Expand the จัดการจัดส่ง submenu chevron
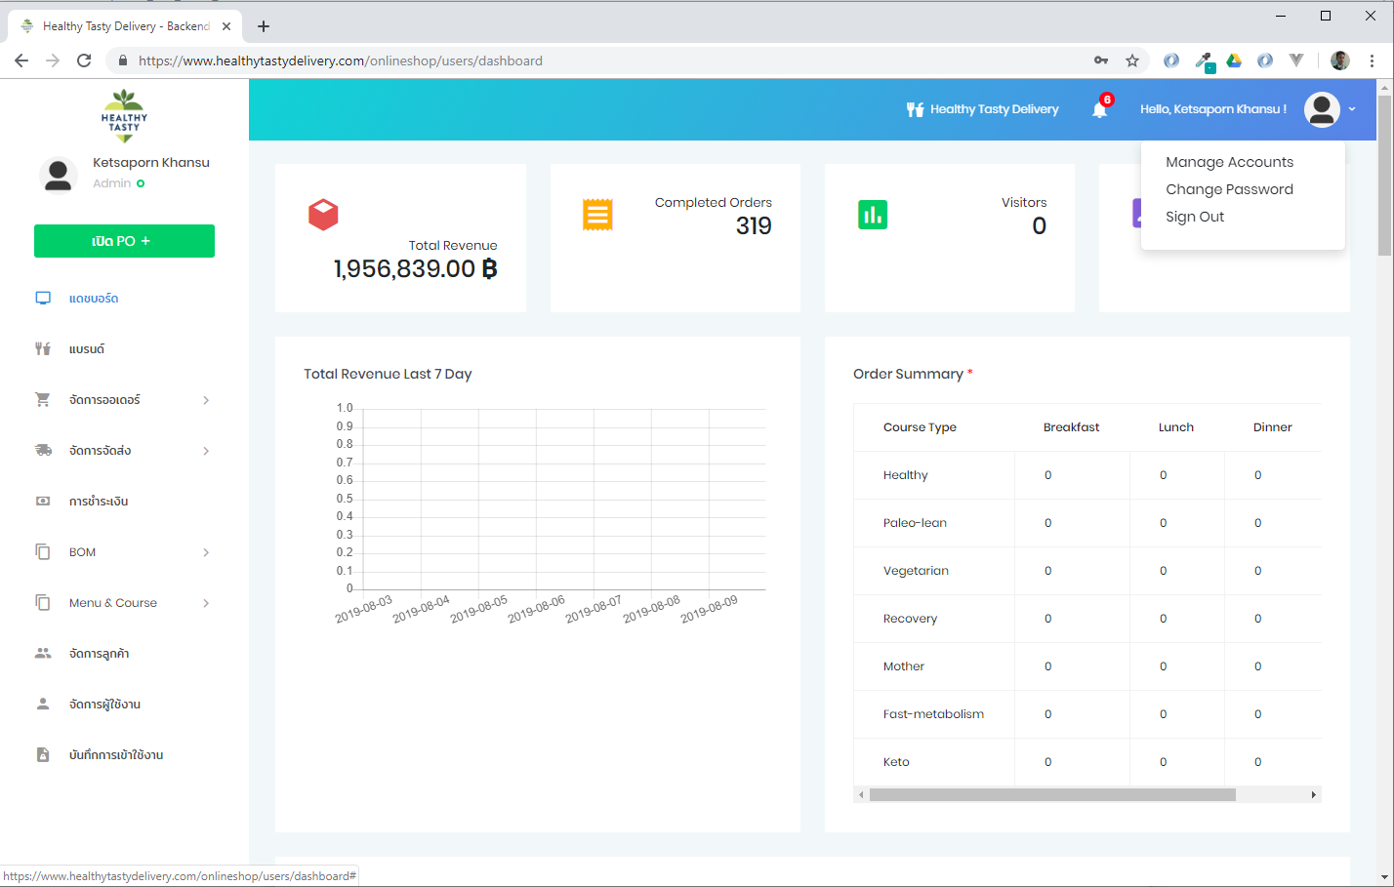 tap(206, 451)
